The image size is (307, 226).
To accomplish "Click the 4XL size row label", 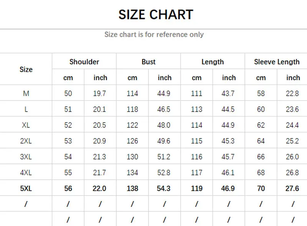I will click(x=26, y=173).
